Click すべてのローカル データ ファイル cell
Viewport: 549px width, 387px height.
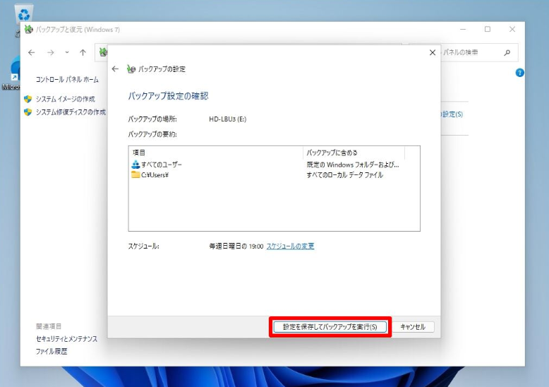pos(345,175)
